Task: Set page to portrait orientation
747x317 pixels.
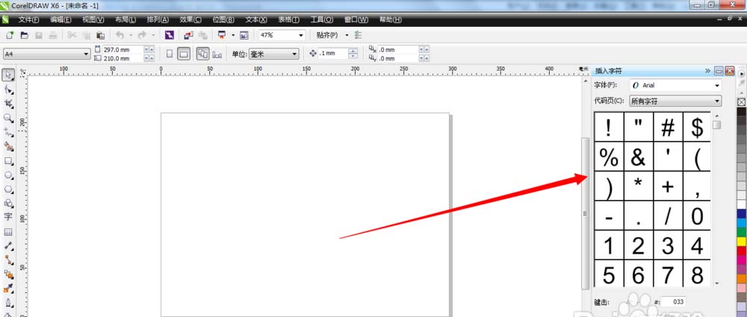Action: [x=170, y=54]
